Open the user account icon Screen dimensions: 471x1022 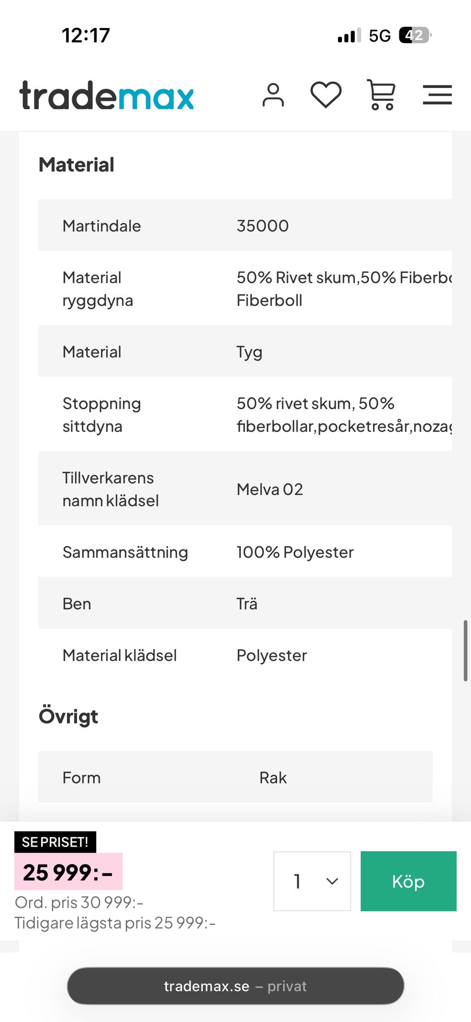[x=273, y=95]
